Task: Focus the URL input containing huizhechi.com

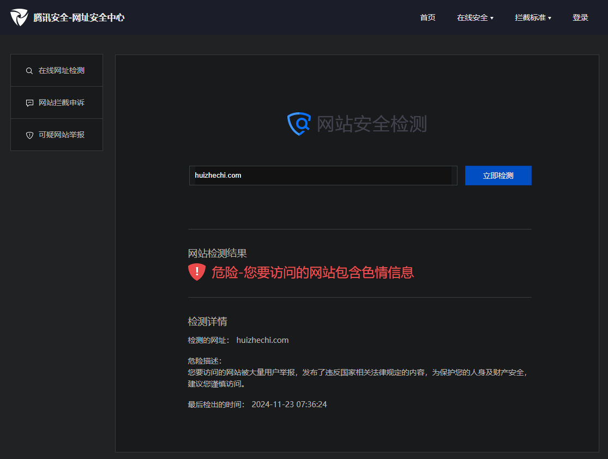Action: pos(323,176)
